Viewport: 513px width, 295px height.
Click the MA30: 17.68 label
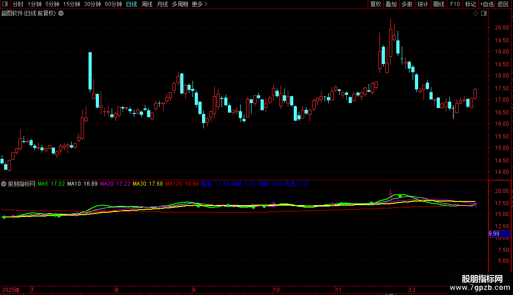(148, 184)
